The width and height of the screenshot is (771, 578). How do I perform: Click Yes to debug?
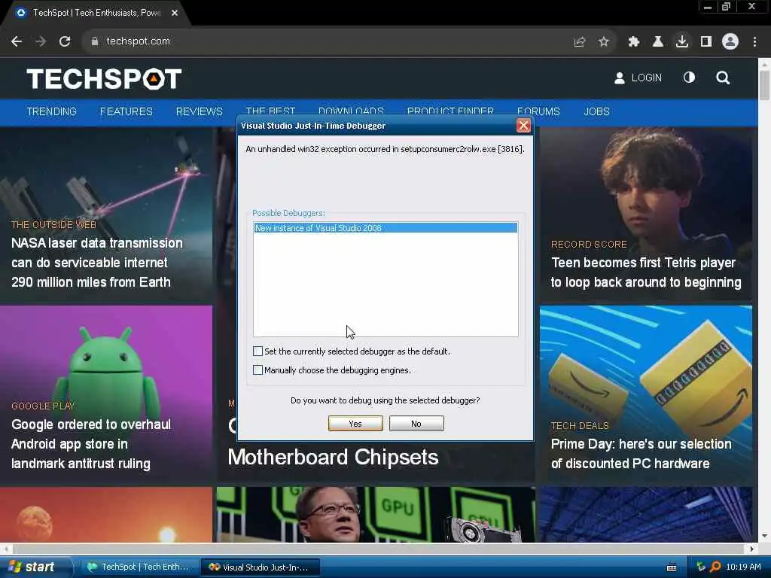(355, 424)
